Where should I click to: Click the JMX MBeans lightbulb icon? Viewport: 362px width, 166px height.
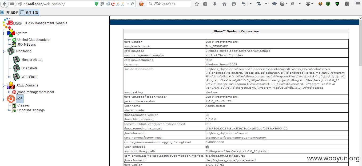coord(14,45)
